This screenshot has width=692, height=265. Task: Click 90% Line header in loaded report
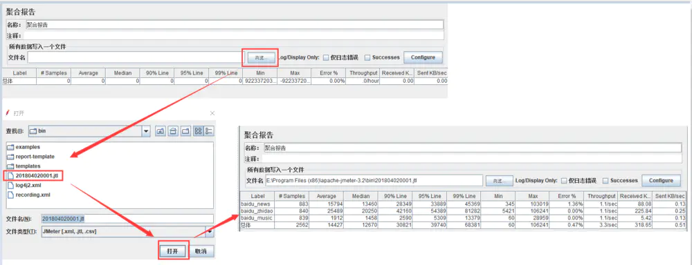[x=395, y=196]
